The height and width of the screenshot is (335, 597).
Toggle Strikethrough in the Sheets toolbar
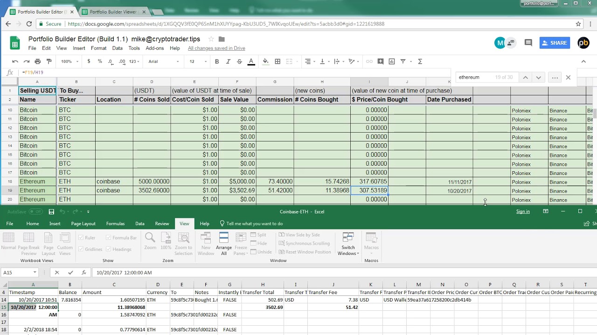[239, 61]
